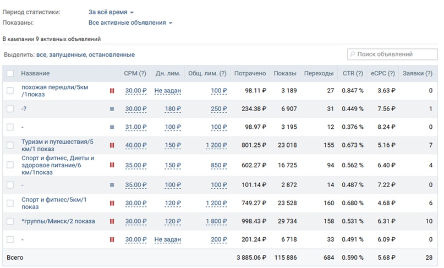Image resolution: width=444 pixels, height=268 pixels.
Task: Click pause icon for 'Спорт и фитнес/5км/1 показ'
Action: coord(112,203)
